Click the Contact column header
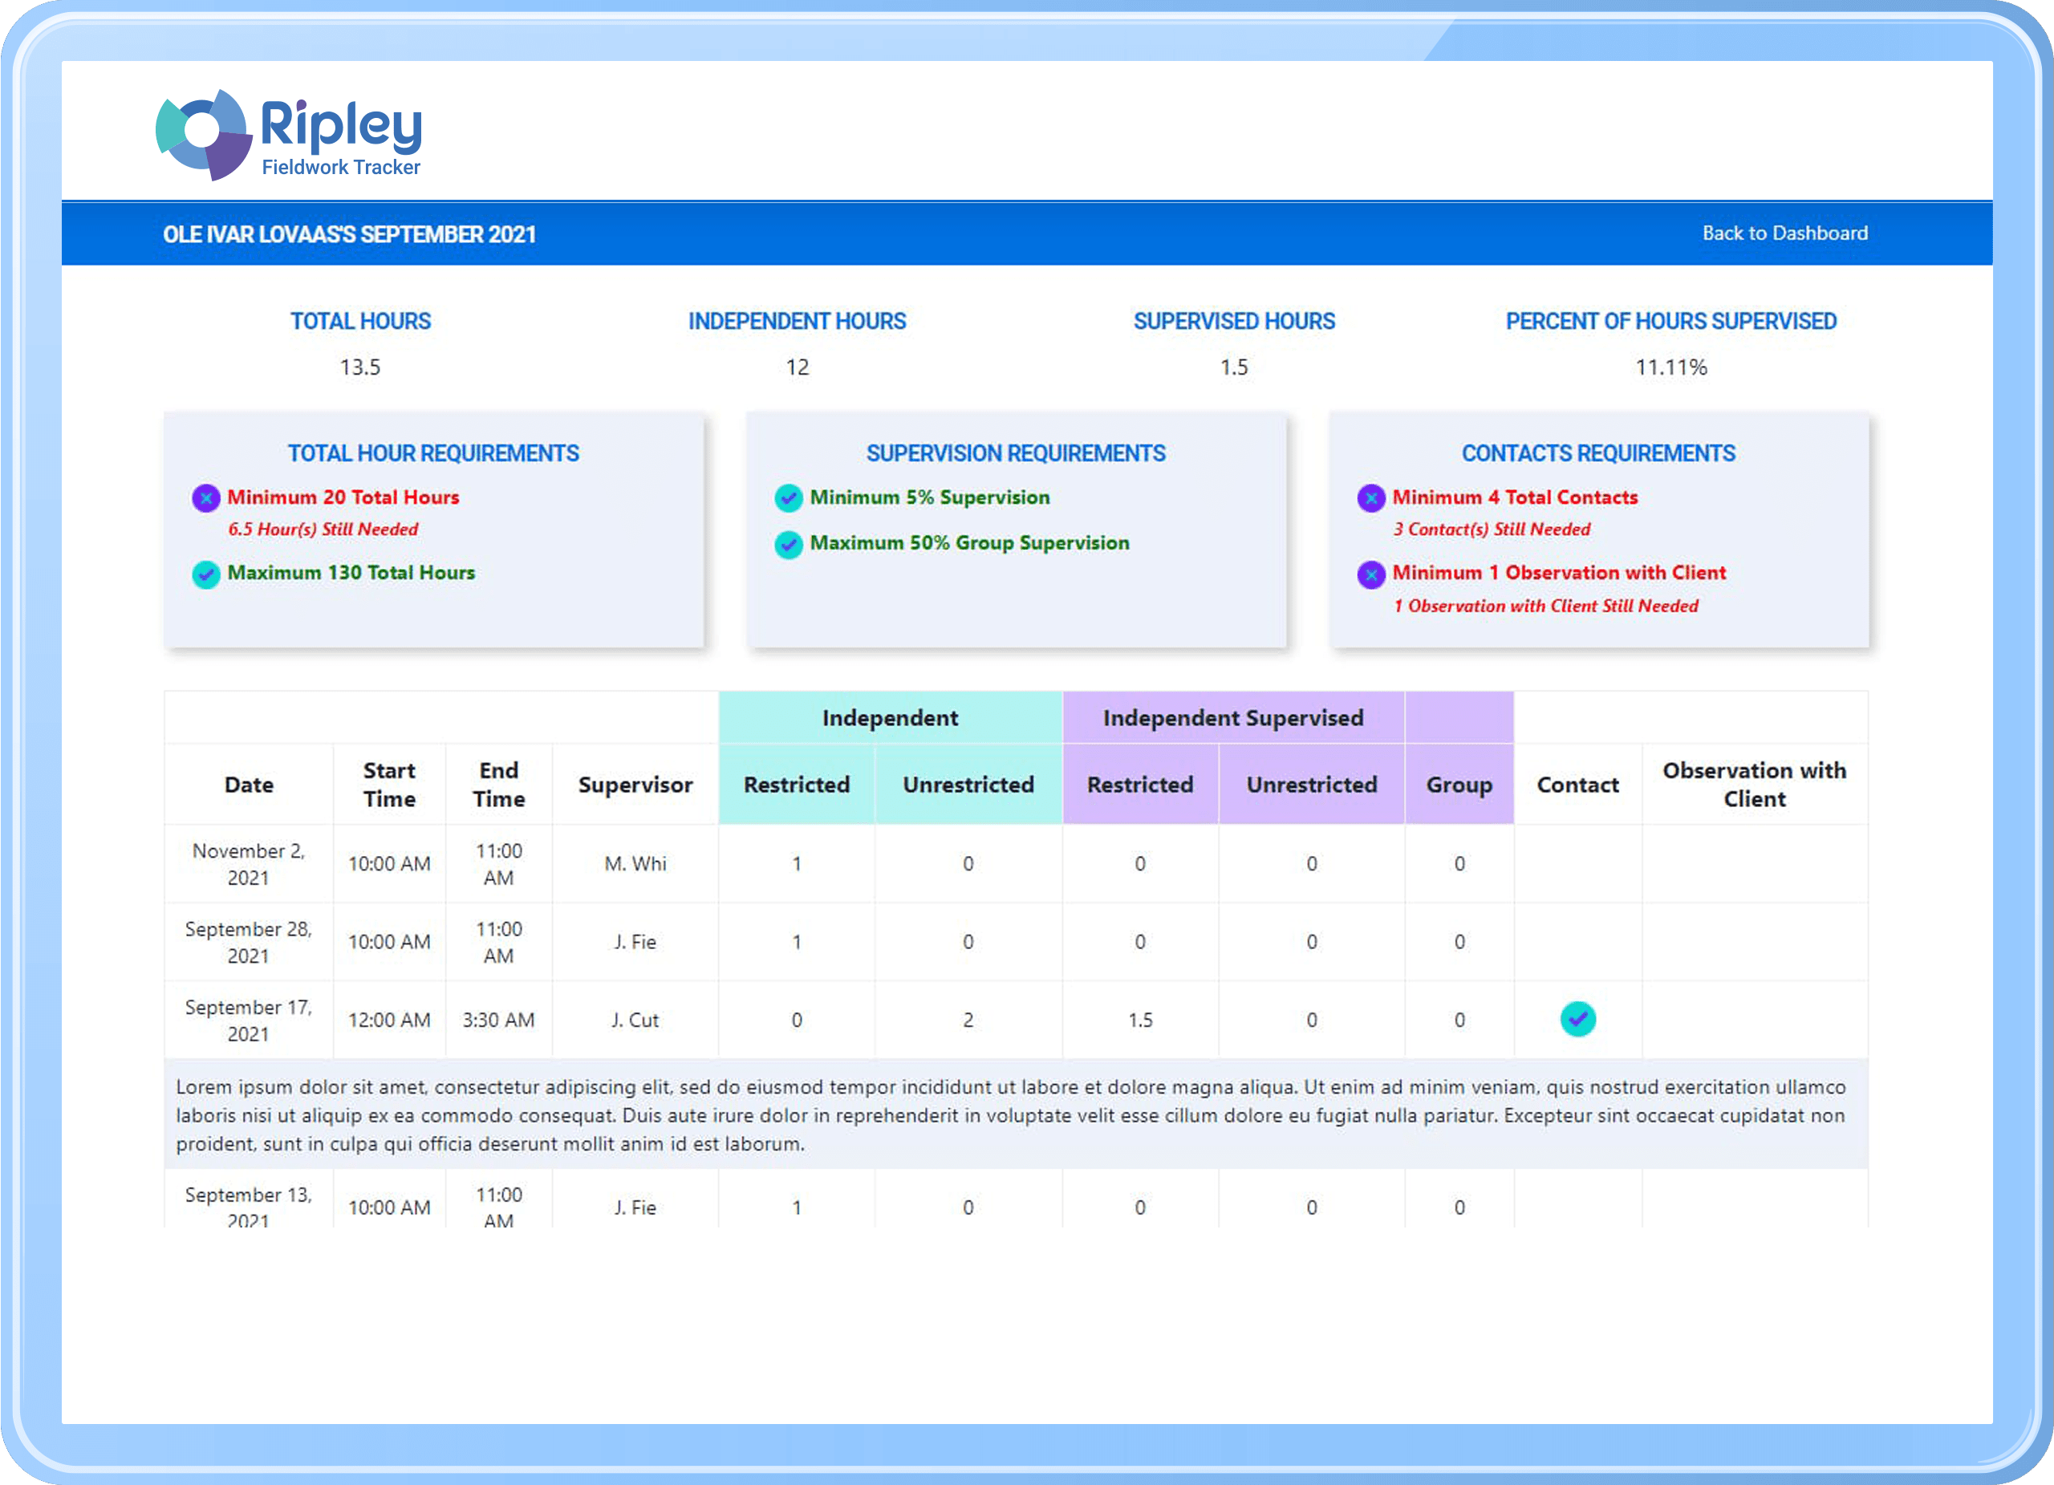Viewport: 2054px width, 1485px height. click(1577, 784)
